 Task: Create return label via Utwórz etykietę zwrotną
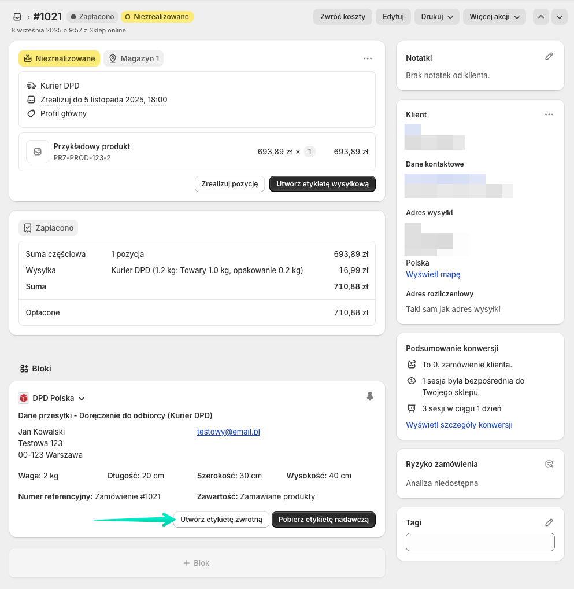pos(221,520)
